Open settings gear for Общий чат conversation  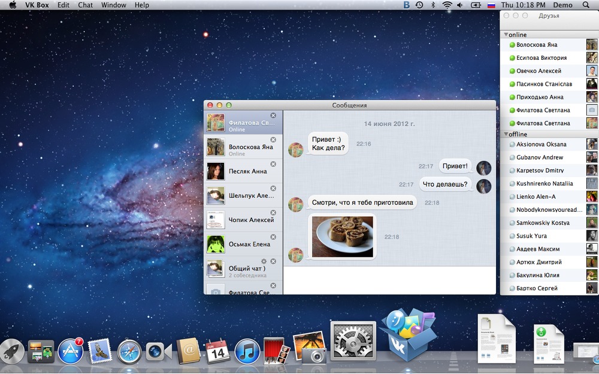click(x=264, y=261)
